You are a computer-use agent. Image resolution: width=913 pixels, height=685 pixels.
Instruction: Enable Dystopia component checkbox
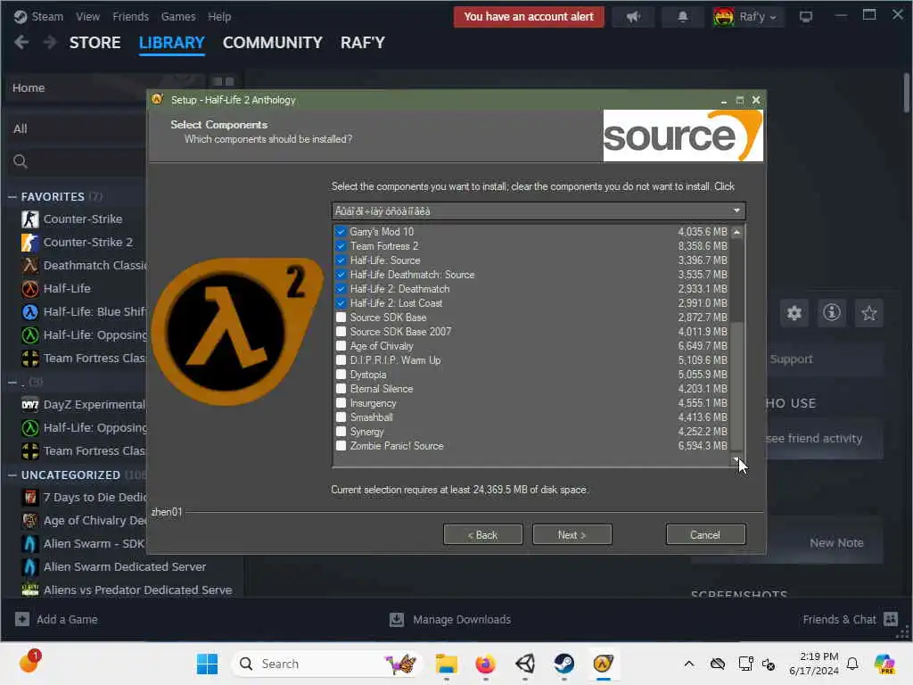pos(341,375)
